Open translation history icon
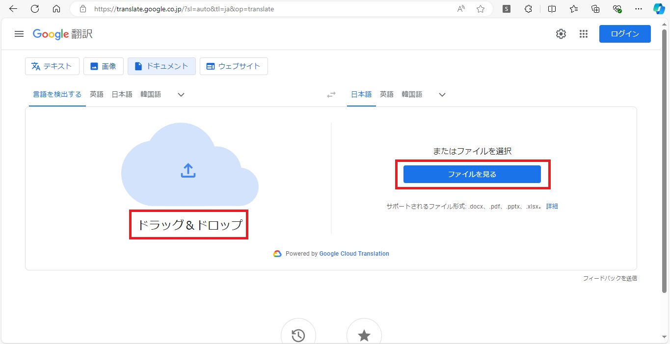670x344 pixels. (x=298, y=335)
